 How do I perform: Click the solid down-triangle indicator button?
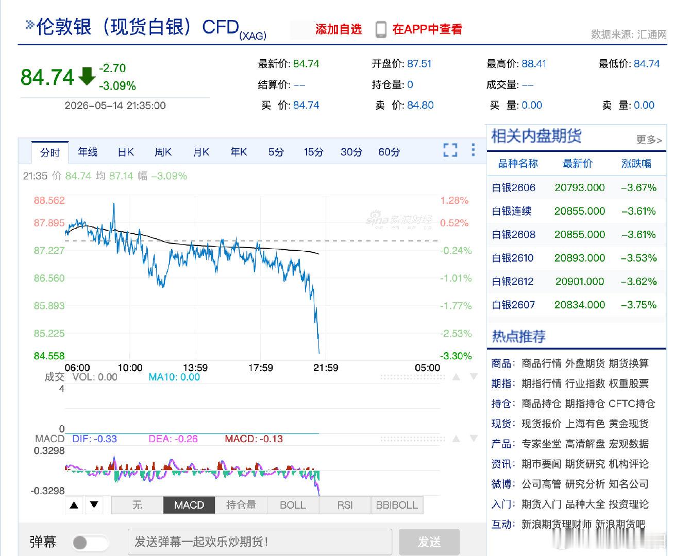point(94,505)
